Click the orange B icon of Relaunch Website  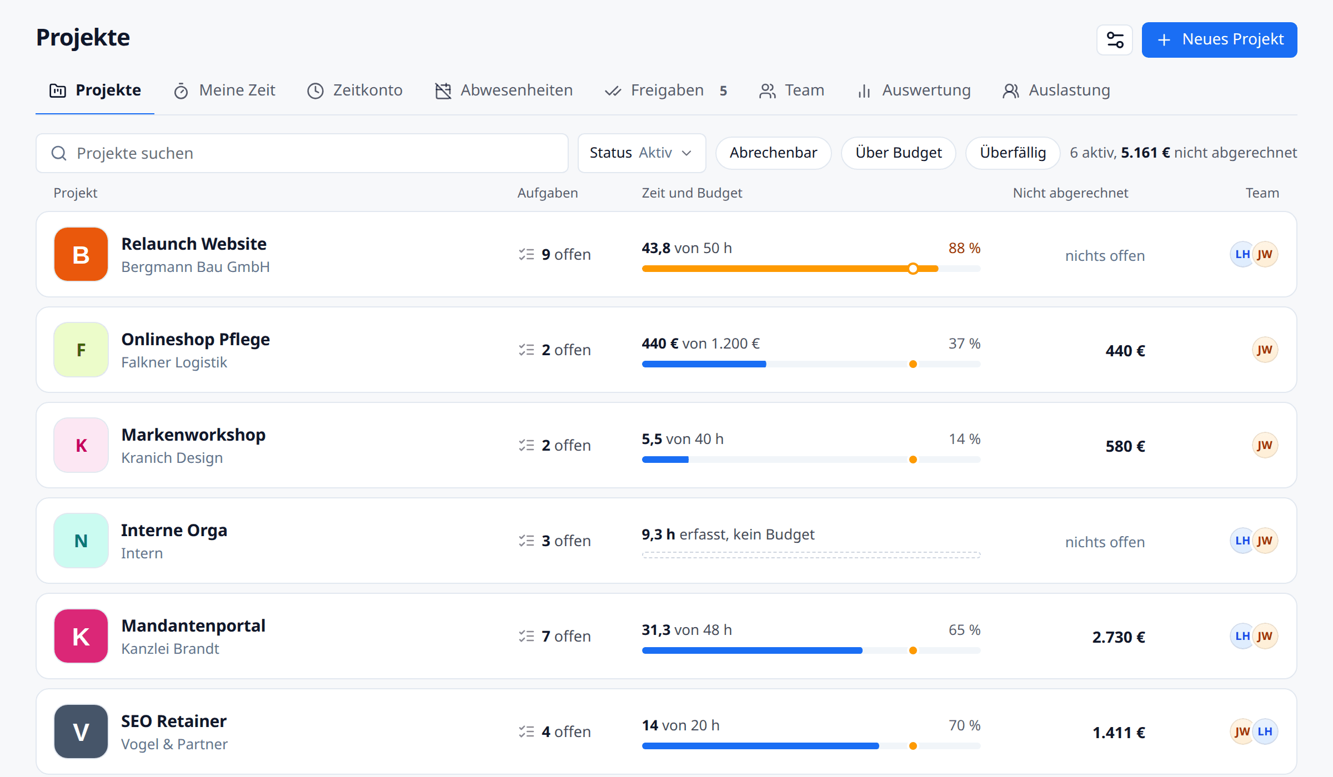pos(81,254)
